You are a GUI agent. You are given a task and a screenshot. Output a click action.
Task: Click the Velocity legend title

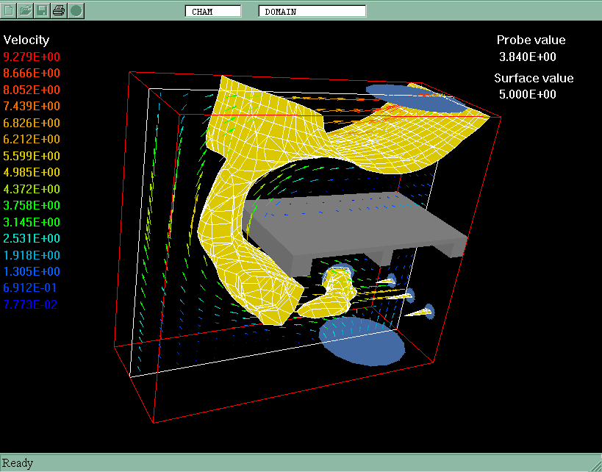pos(26,40)
